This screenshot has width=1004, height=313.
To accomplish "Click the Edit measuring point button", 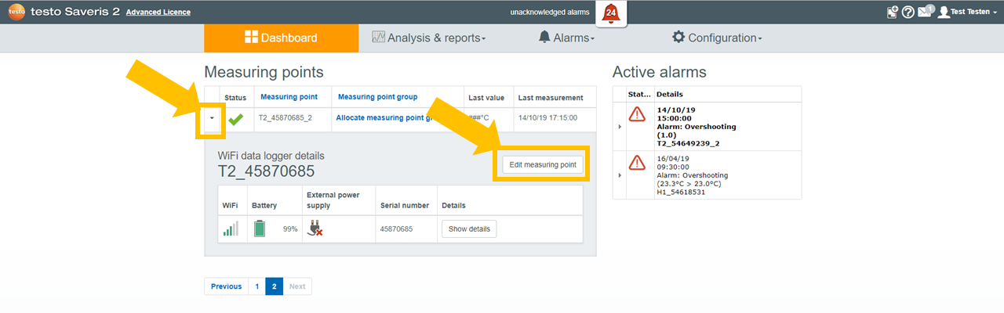I will tap(543, 164).
